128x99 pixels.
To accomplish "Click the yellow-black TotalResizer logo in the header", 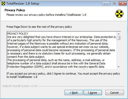I will pos(119,14).
